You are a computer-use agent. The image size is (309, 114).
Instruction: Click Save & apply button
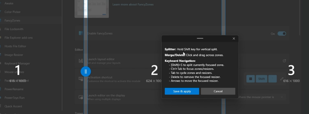(x=182, y=91)
